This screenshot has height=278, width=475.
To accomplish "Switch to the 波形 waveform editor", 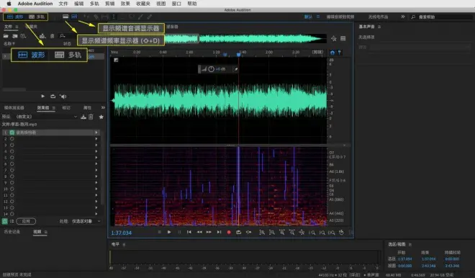I will tap(14, 17).
